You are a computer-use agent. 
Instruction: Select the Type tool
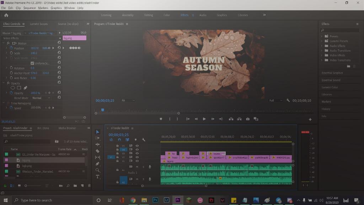(98, 177)
